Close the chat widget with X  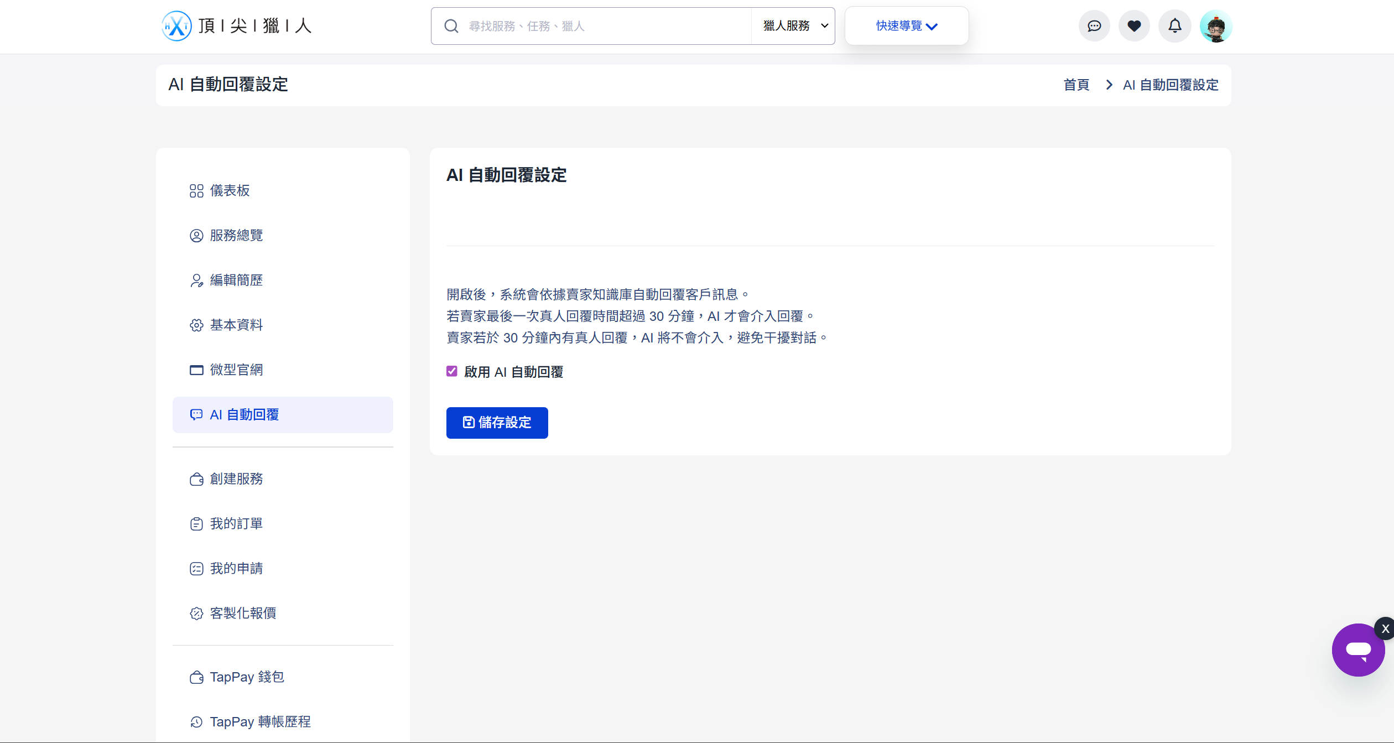pos(1385,628)
